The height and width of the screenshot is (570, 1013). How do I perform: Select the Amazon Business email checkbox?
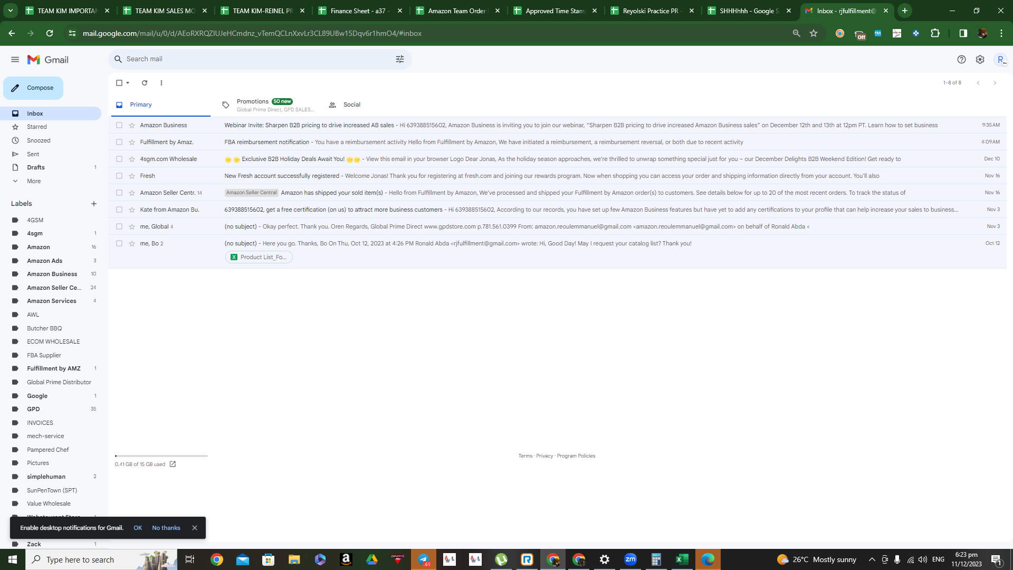(x=119, y=126)
